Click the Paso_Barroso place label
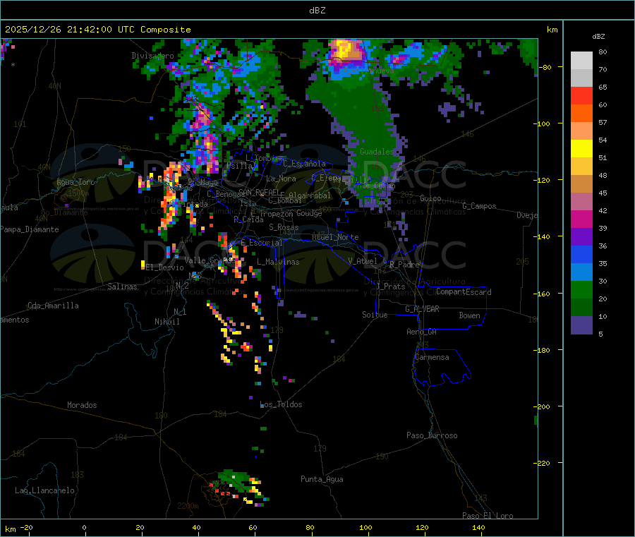The width and height of the screenshot is (635, 537). tap(432, 435)
